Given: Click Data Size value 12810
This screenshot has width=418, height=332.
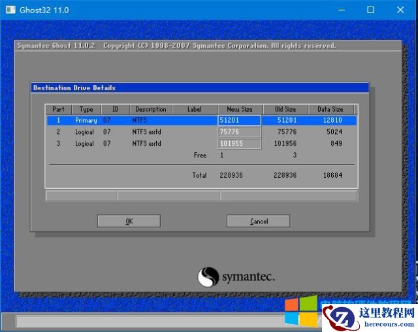Looking at the screenshot, I should (332, 120).
